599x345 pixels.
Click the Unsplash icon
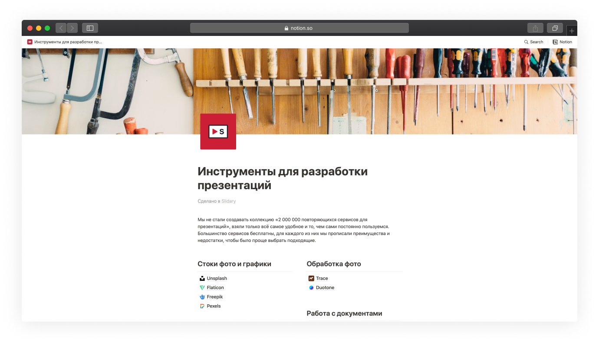(202, 278)
